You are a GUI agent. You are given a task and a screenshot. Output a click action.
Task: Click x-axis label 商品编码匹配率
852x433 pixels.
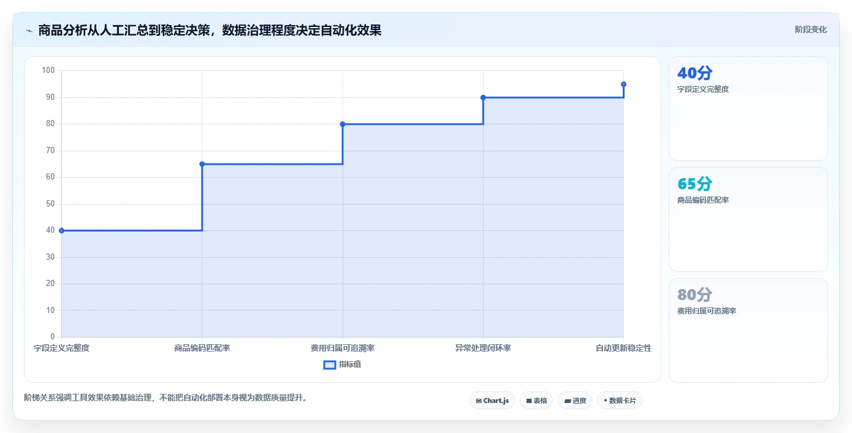point(202,348)
